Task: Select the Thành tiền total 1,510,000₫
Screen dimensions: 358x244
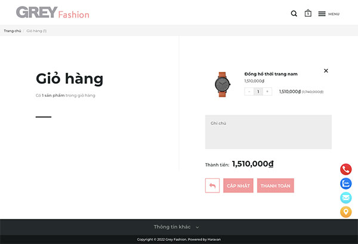Action: tap(252, 164)
